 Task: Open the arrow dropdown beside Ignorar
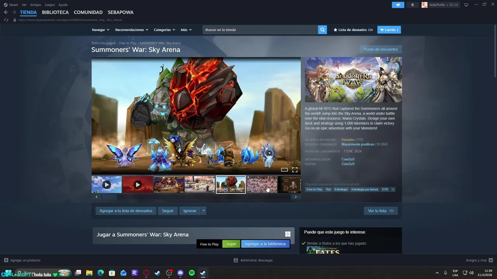203,211
